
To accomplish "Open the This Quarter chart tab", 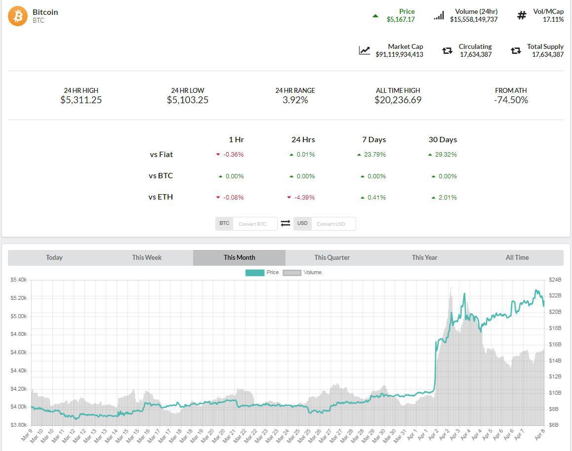I will pos(332,258).
